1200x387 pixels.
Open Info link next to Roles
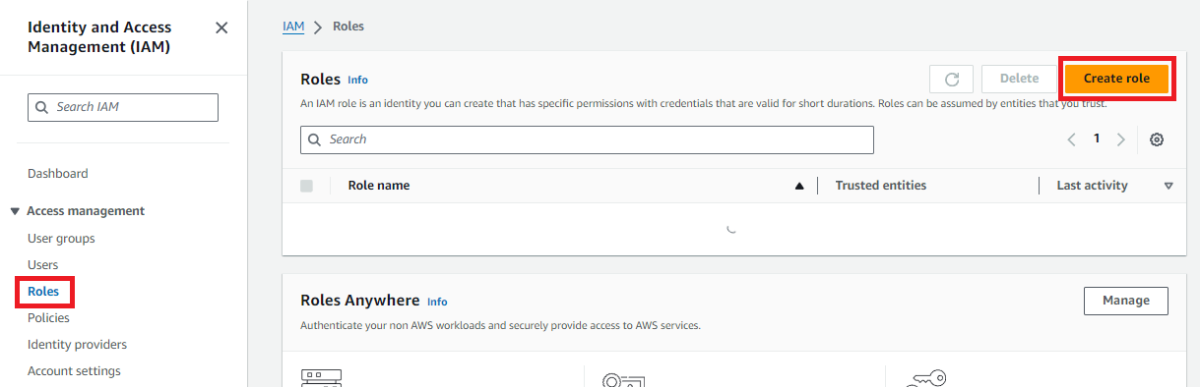coord(357,80)
